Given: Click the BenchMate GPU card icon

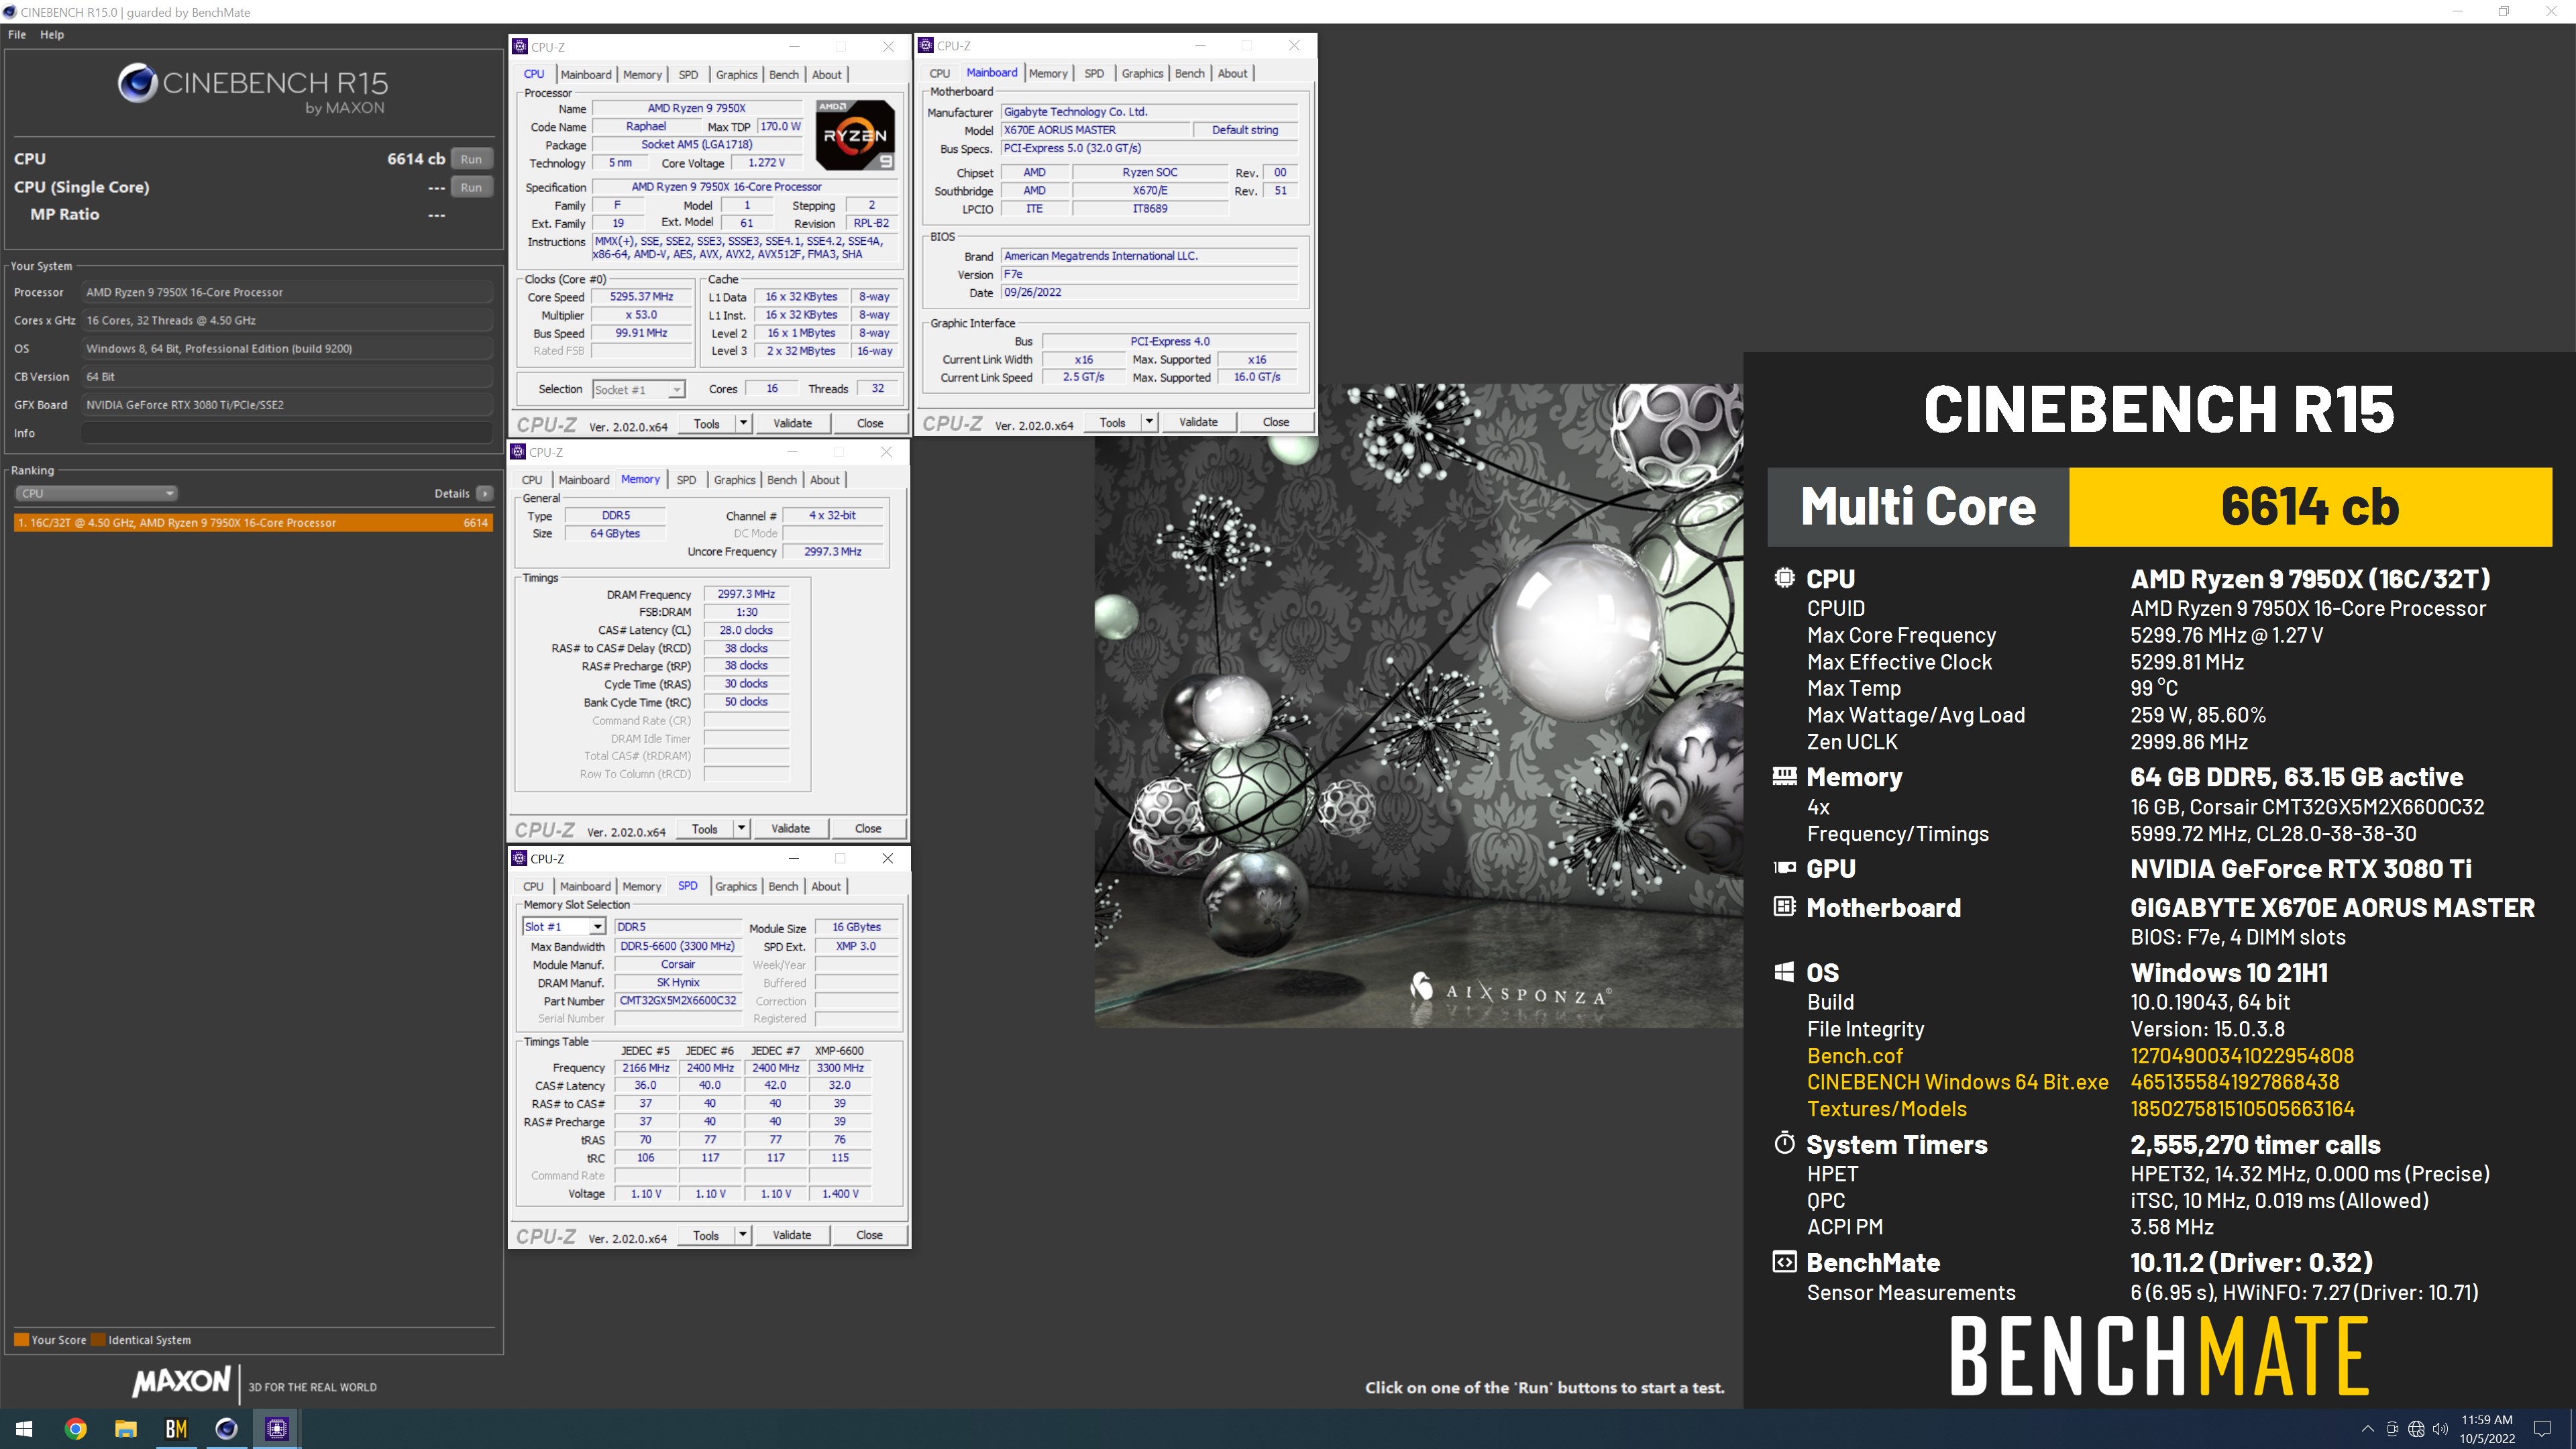Looking at the screenshot, I should 1784,868.
